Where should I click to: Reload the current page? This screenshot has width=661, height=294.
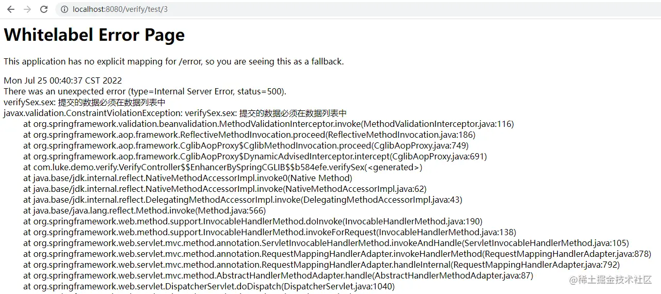[44, 9]
